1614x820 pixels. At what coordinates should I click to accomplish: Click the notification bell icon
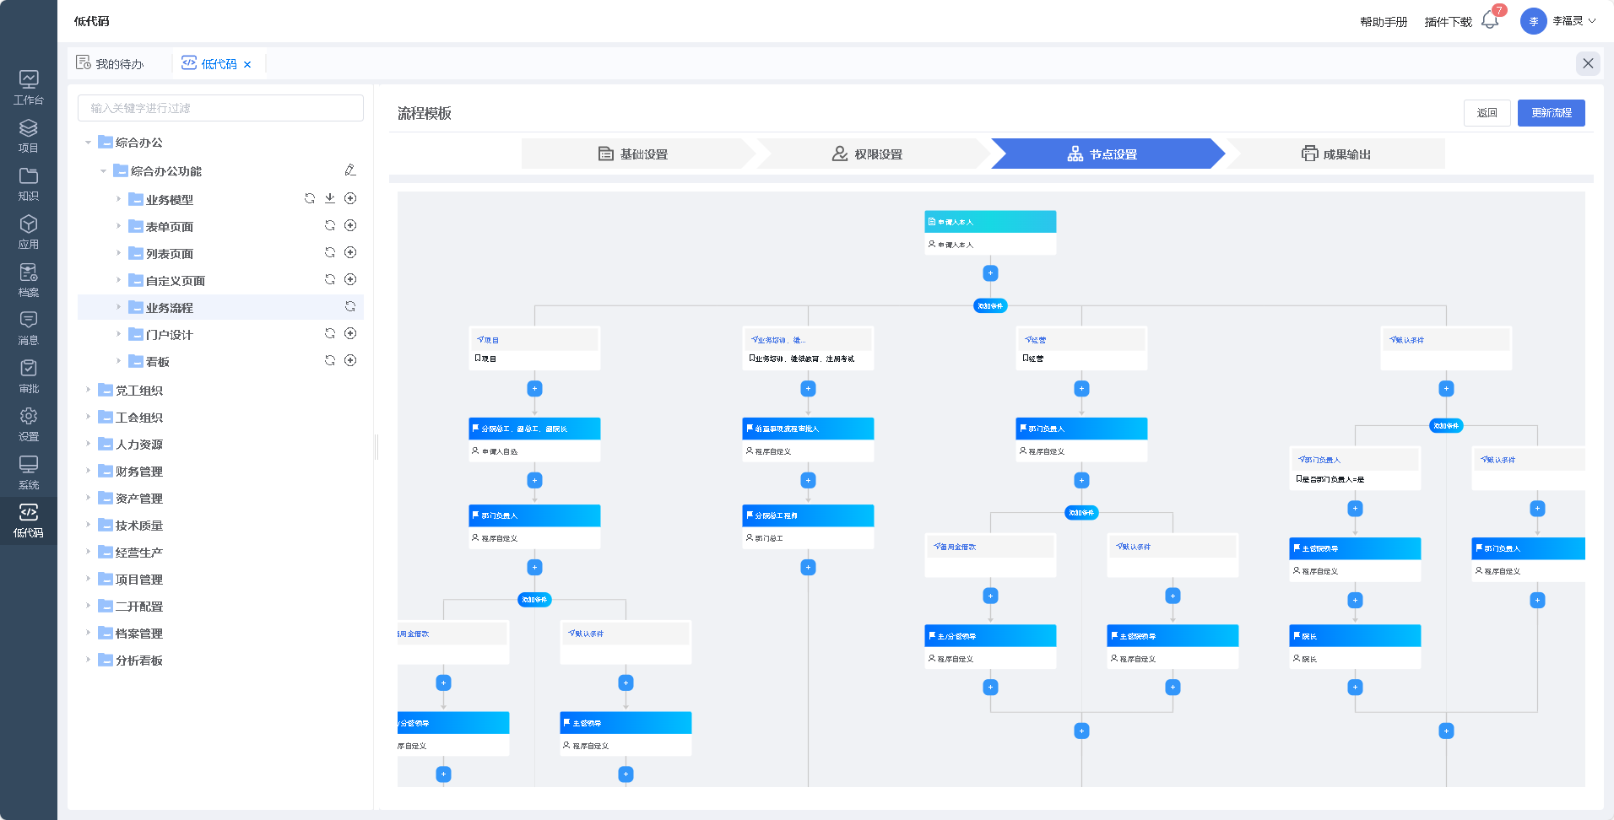pos(1490,21)
